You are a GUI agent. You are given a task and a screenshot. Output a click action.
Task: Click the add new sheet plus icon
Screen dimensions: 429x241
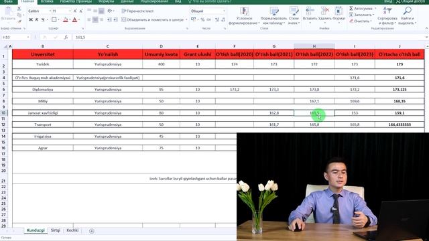(x=92, y=231)
